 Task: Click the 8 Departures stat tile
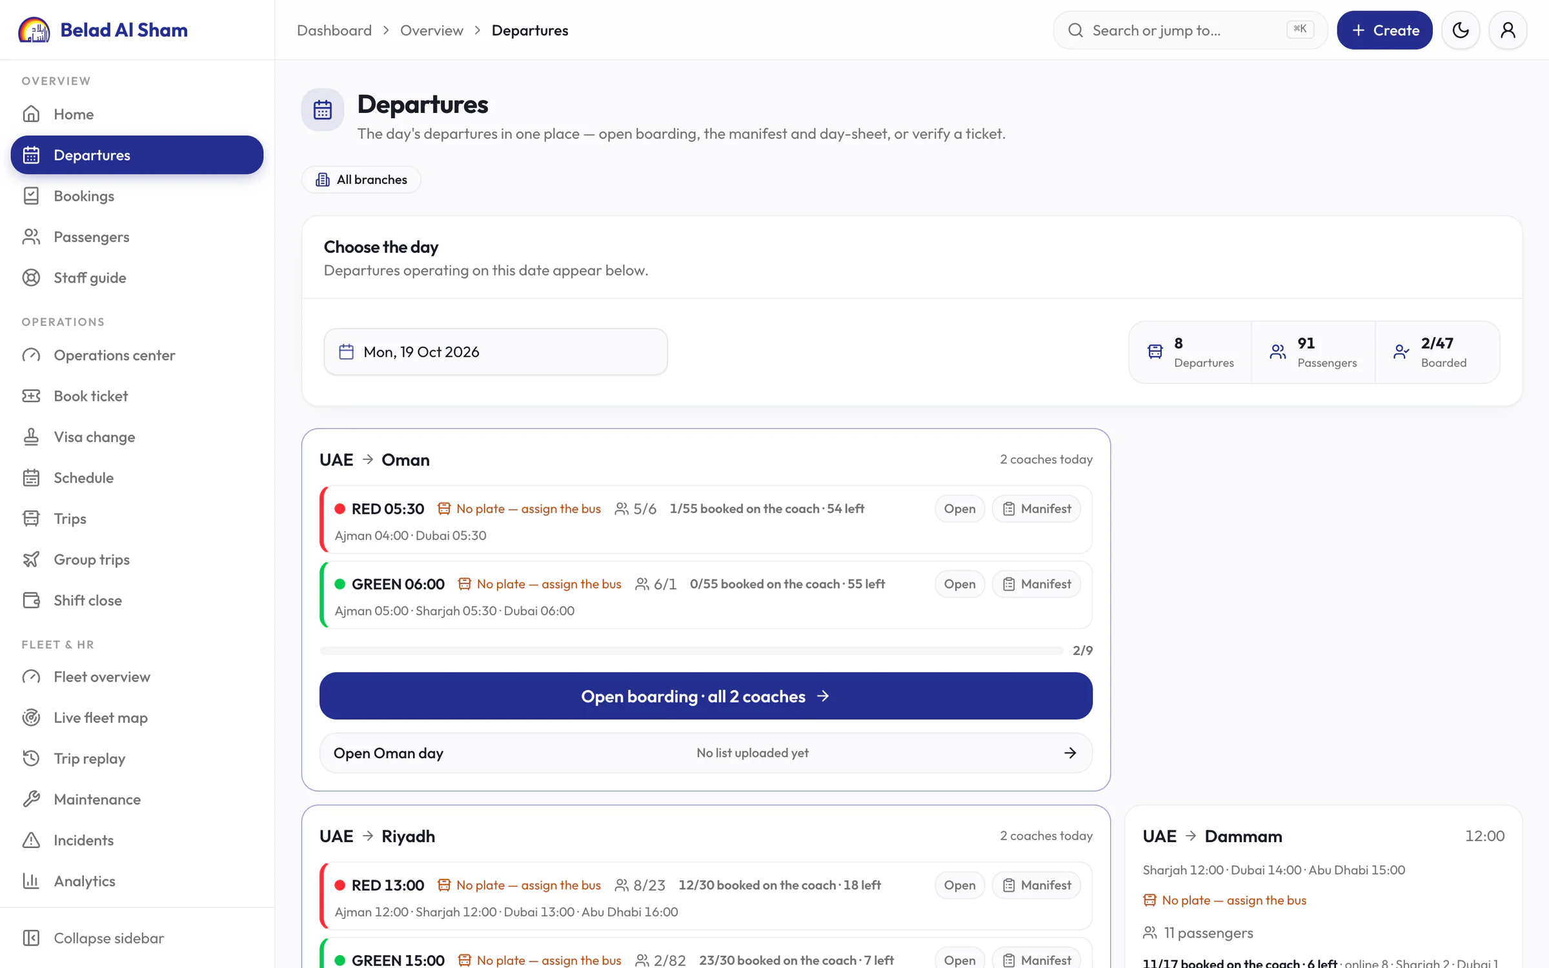pos(1191,352)
